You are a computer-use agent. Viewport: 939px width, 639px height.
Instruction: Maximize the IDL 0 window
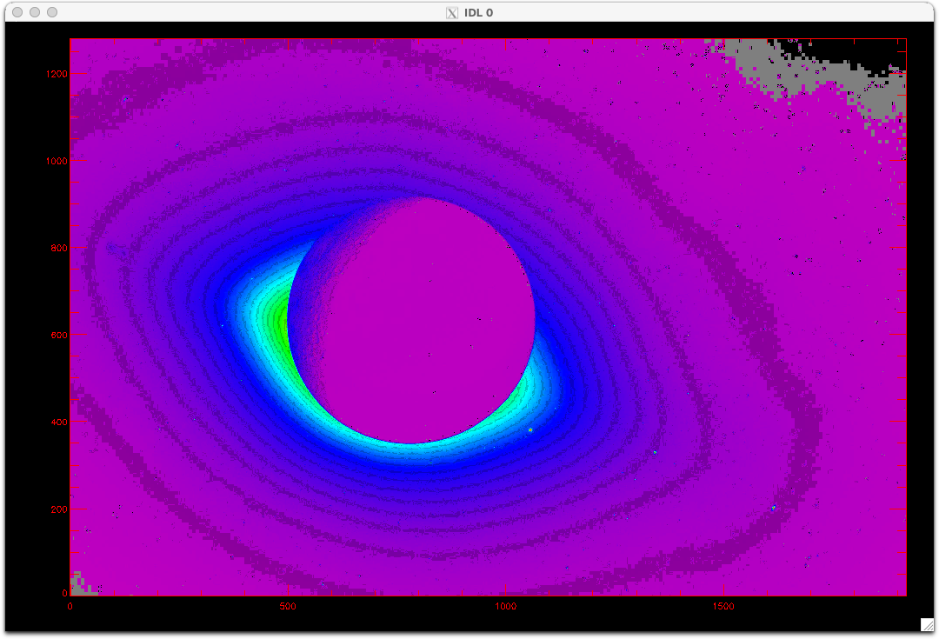pyautogui.click(x=52, y=12)
